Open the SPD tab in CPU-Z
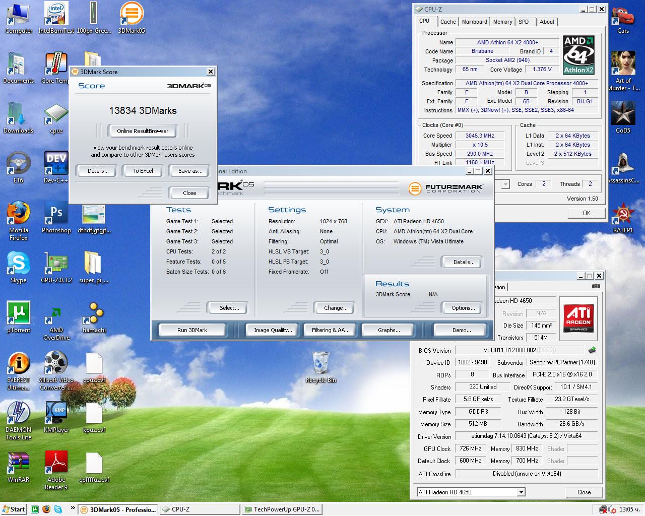The width and height of the screenshot is (645, 516). pos(524,22)
